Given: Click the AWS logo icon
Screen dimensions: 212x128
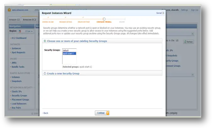Looking at the screenshot, I should click(x=9, y=10).
